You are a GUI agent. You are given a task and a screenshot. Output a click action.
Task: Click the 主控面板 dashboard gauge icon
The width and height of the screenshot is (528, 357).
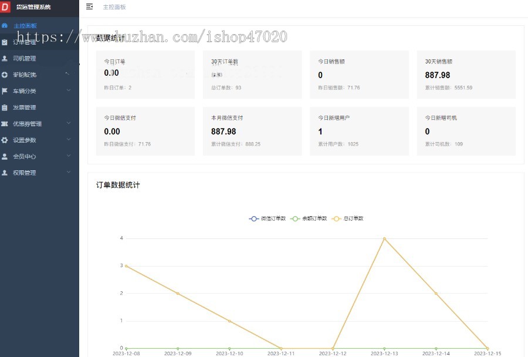pyautogui.click(x=5, y=26)
